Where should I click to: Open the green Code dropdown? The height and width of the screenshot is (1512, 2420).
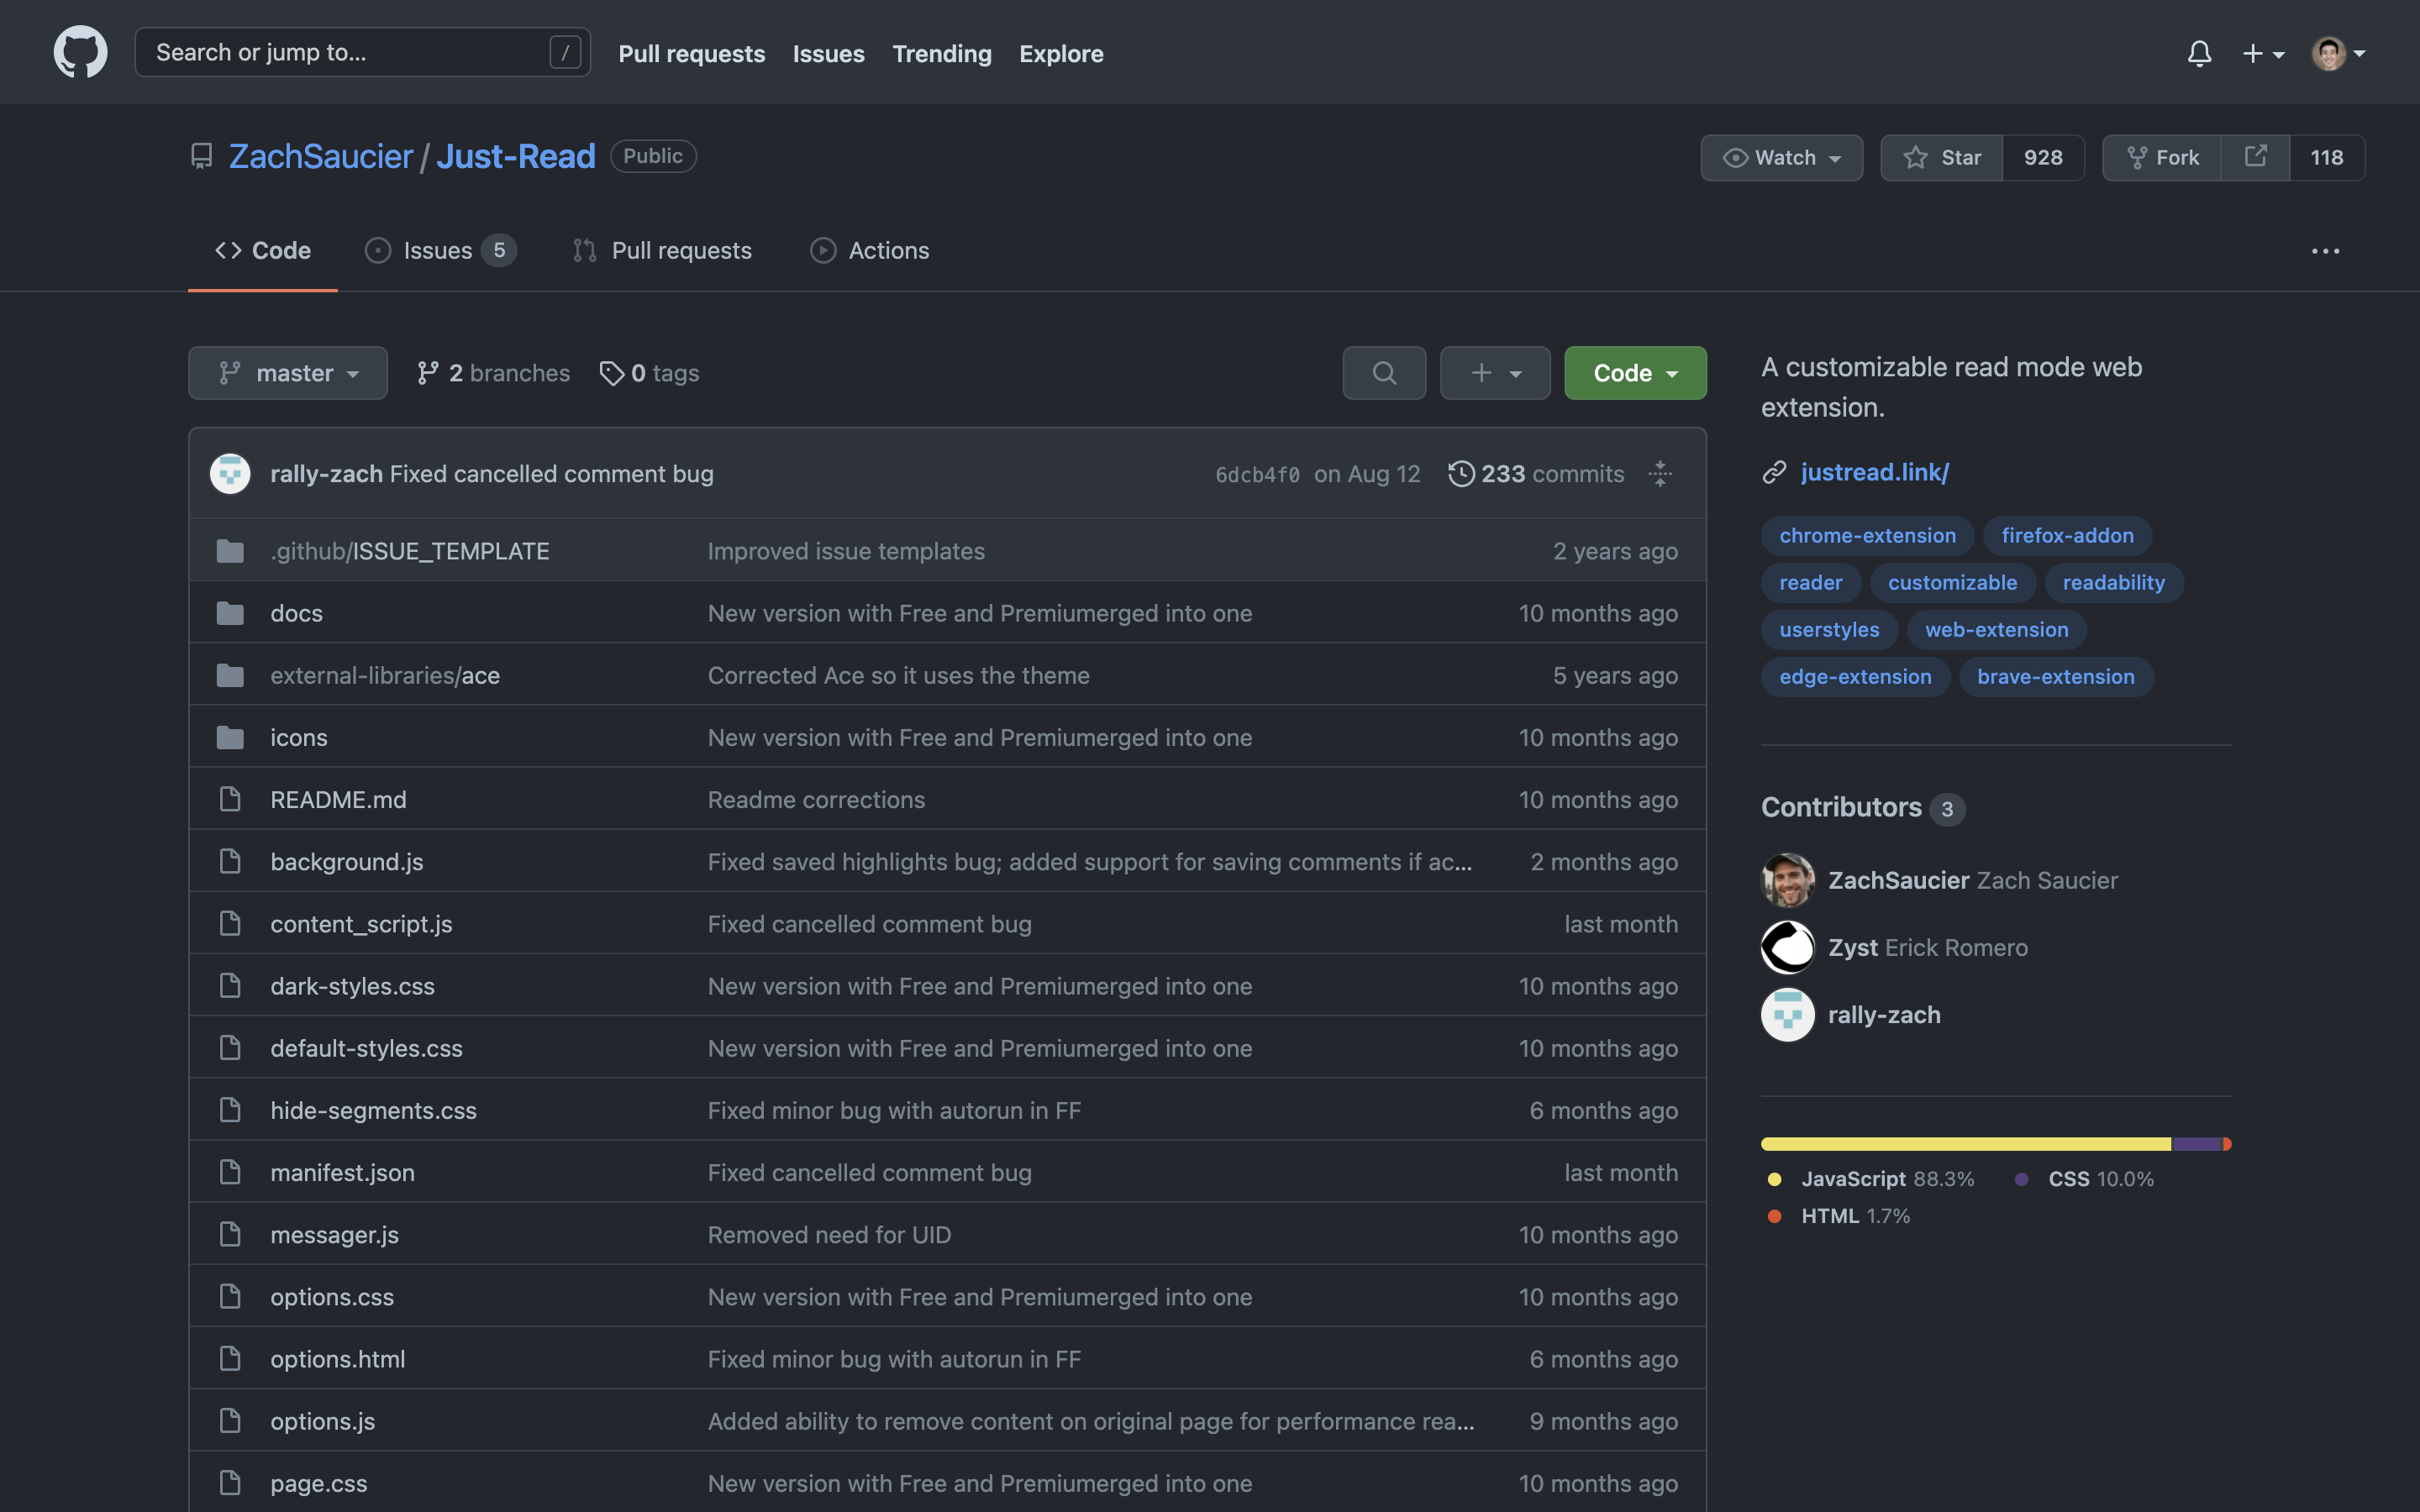[x=1635, y=373]
